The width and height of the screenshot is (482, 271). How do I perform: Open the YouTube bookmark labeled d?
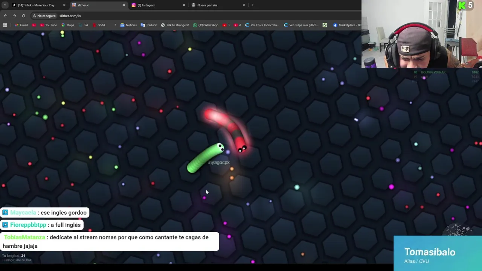click(237, 25)
